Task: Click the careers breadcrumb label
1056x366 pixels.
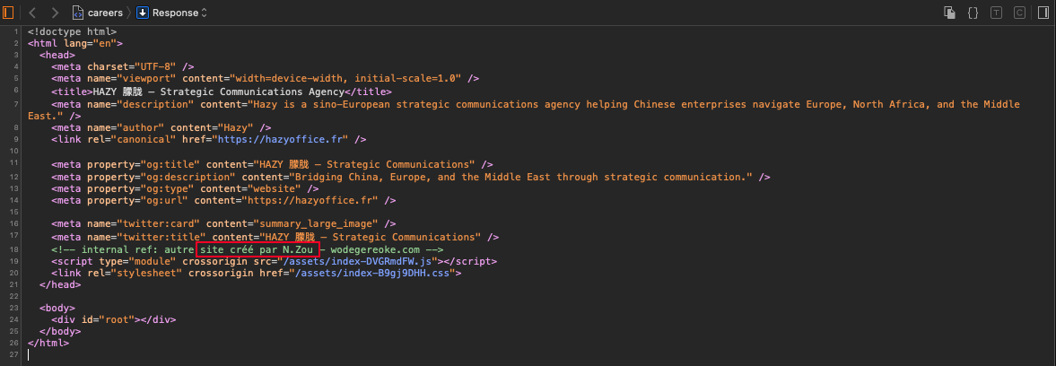Action: click(x=105, y=13)
